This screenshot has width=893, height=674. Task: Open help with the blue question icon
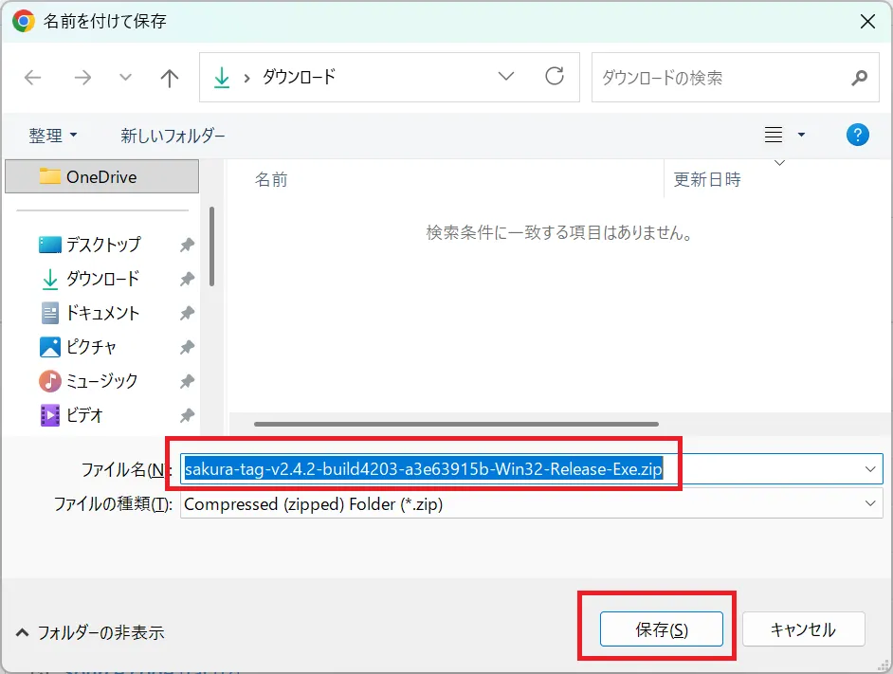(x=857, y=135)
